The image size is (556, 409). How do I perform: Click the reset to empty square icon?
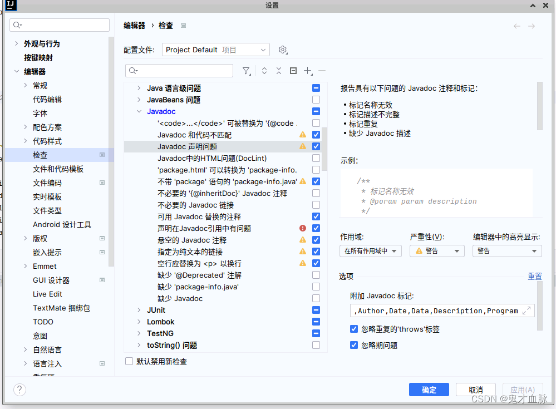(x=293, y=71)
